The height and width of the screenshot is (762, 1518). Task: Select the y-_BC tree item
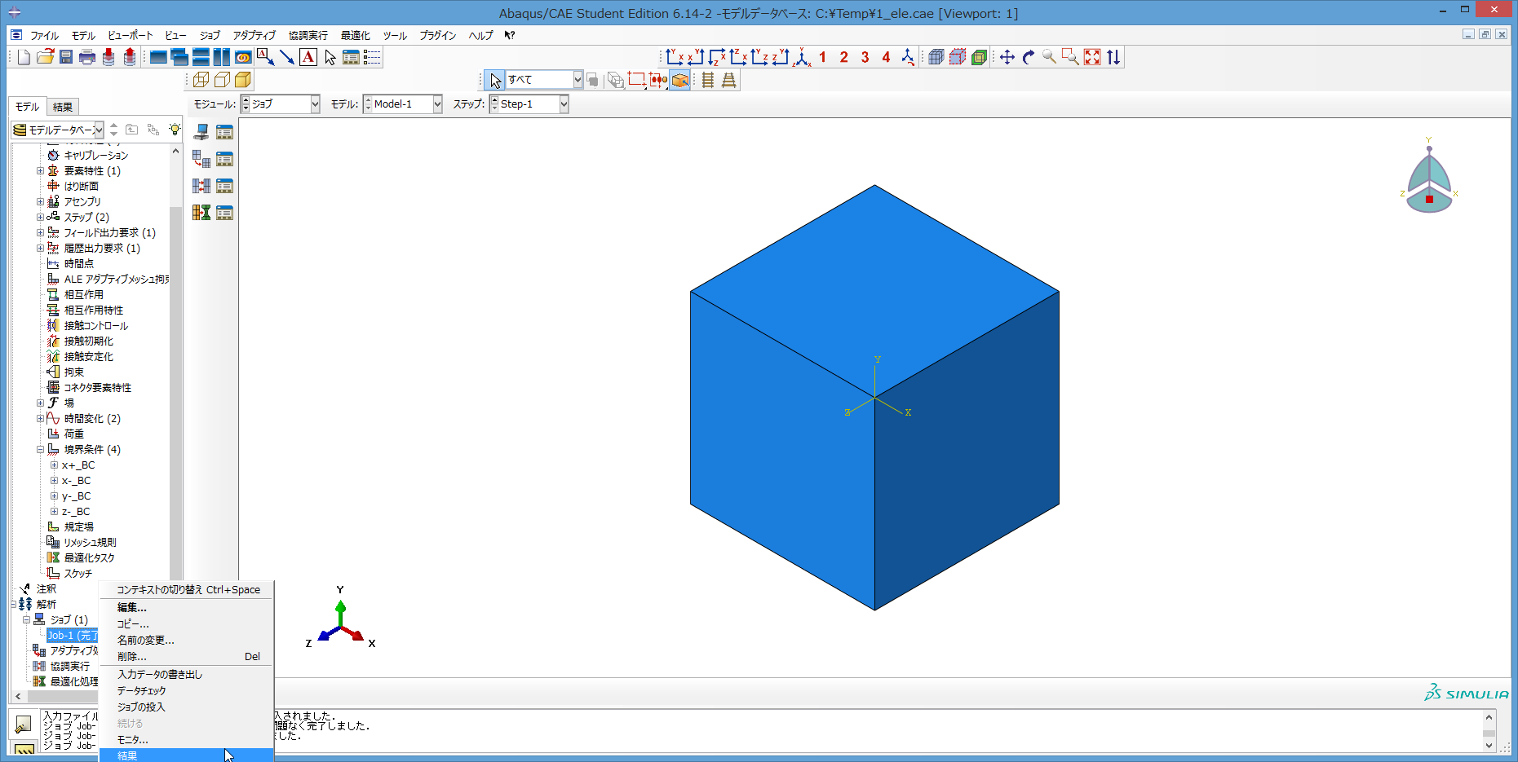coord(77,496)
